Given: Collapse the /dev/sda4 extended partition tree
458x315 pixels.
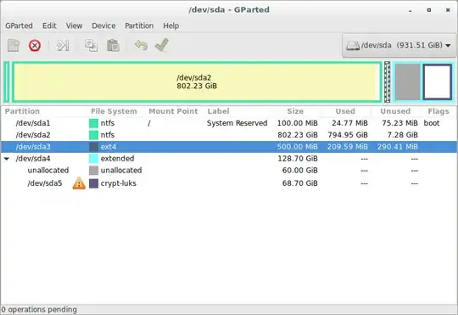Looking at the screenshot, I should [x=7, y=159].
